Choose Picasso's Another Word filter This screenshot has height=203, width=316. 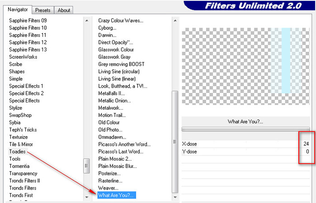point(124,144)
